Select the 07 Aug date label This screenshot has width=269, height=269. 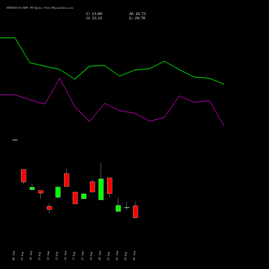22,256
